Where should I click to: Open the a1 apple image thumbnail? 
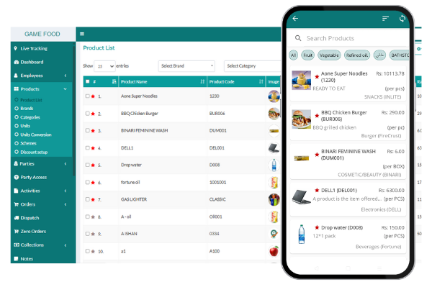274,251
